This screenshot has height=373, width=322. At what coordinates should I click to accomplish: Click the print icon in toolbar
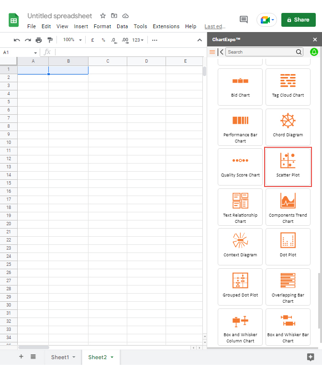pyautogui.click(x=39, y=40)
